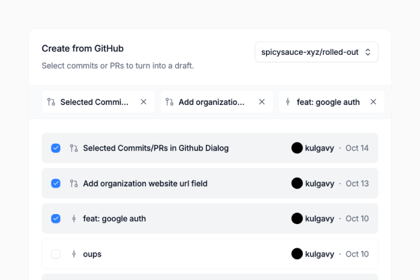Viewport: 420px width, 280px height.
Task: Remove the Selected Commits chip
Action: pos(143,102)
